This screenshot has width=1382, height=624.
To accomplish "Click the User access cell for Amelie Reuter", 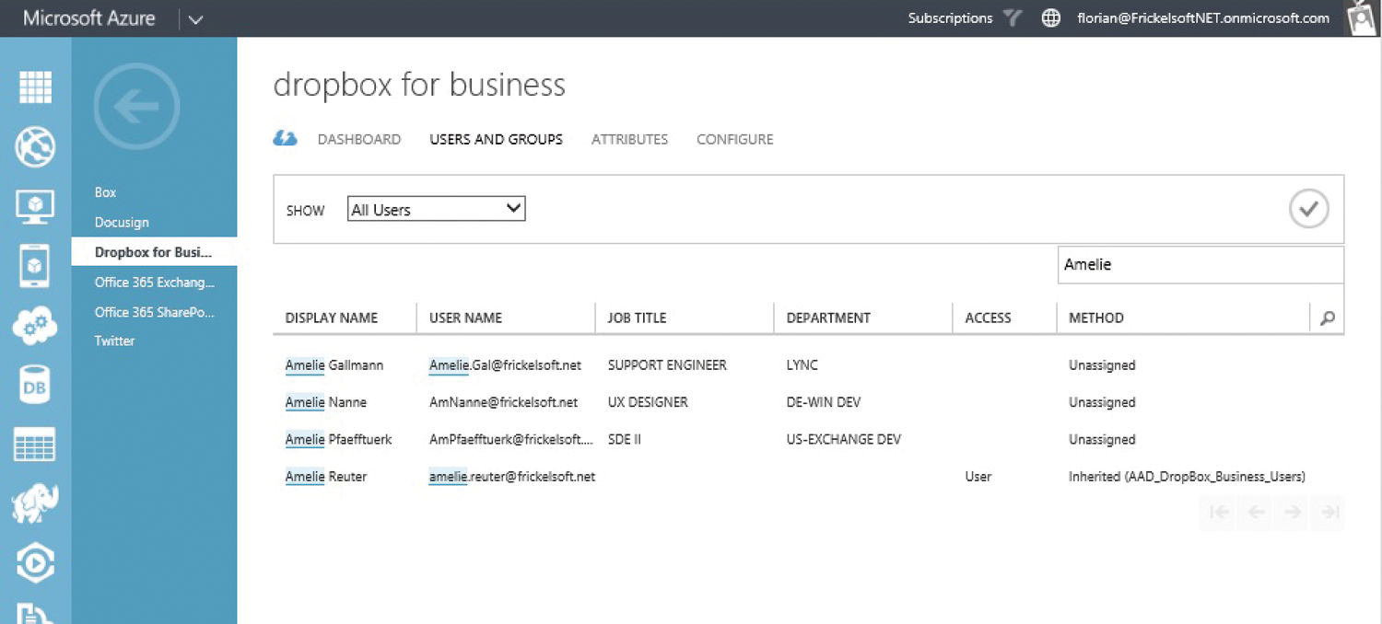I will pyautogui.click(x=978, y=477).
